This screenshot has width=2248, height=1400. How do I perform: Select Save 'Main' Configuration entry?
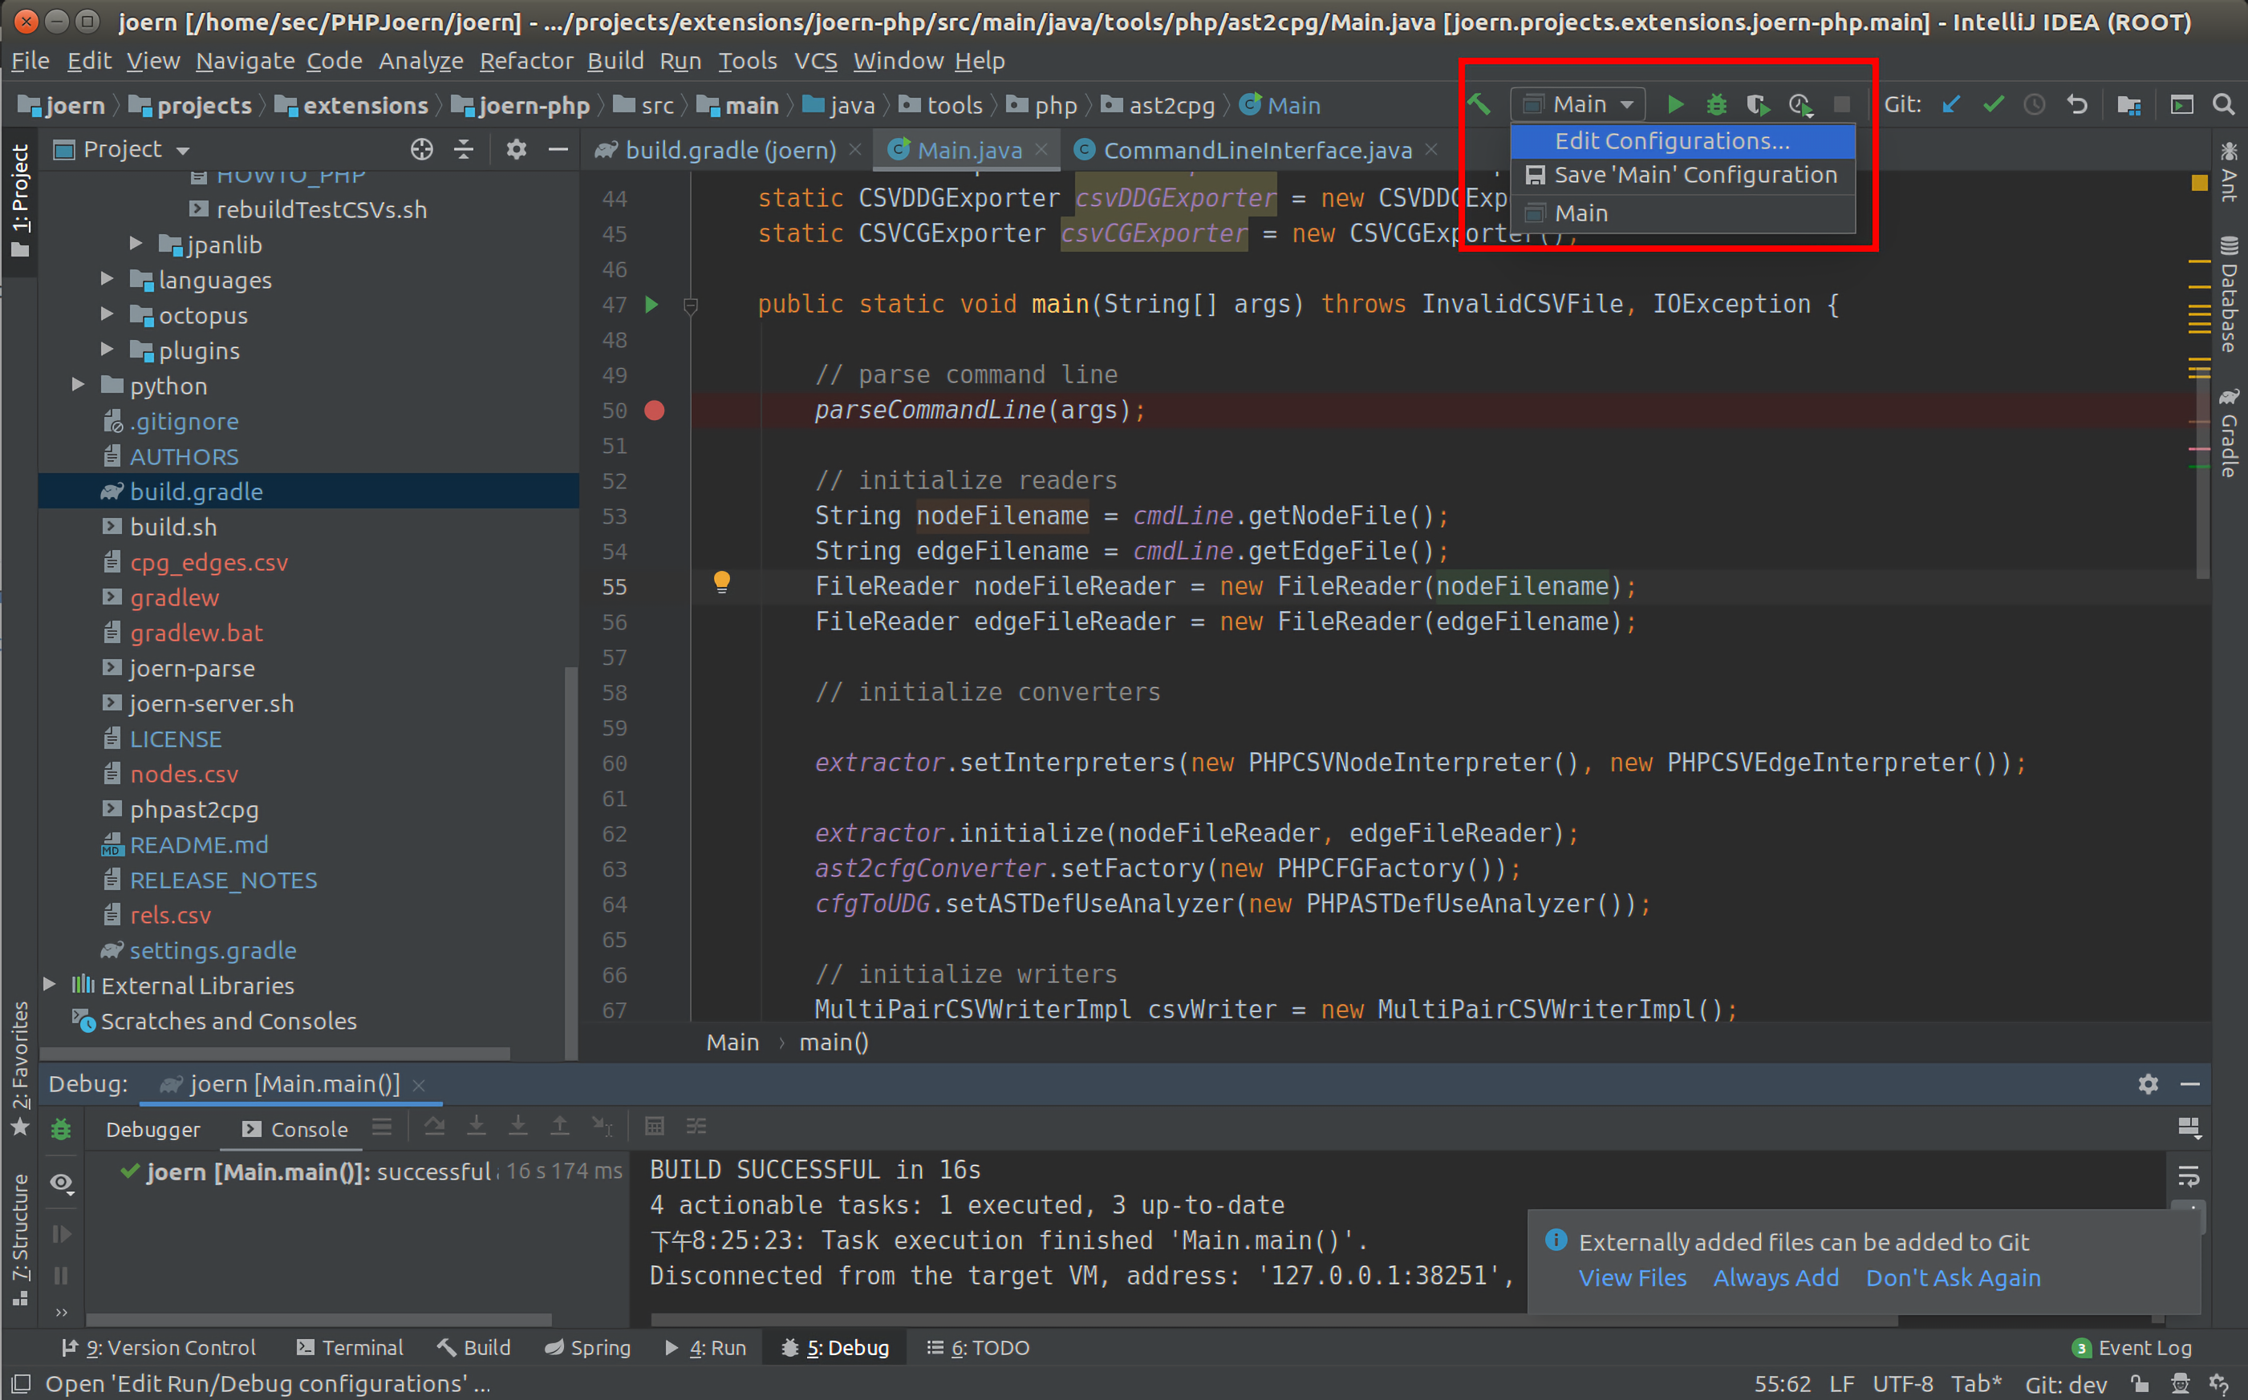pyautogui.click(x=1682, y=175)
